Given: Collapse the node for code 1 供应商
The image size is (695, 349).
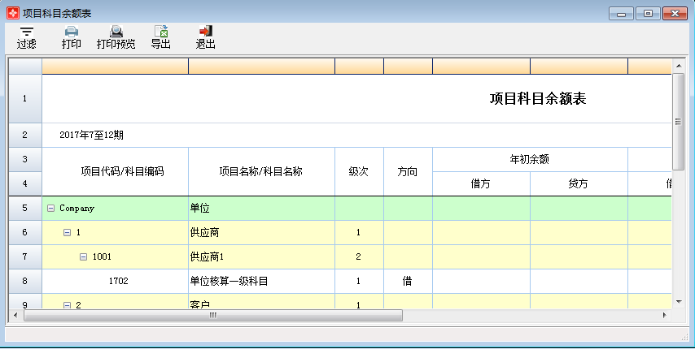Looking at the screenshot, I should tap(68, 233).
